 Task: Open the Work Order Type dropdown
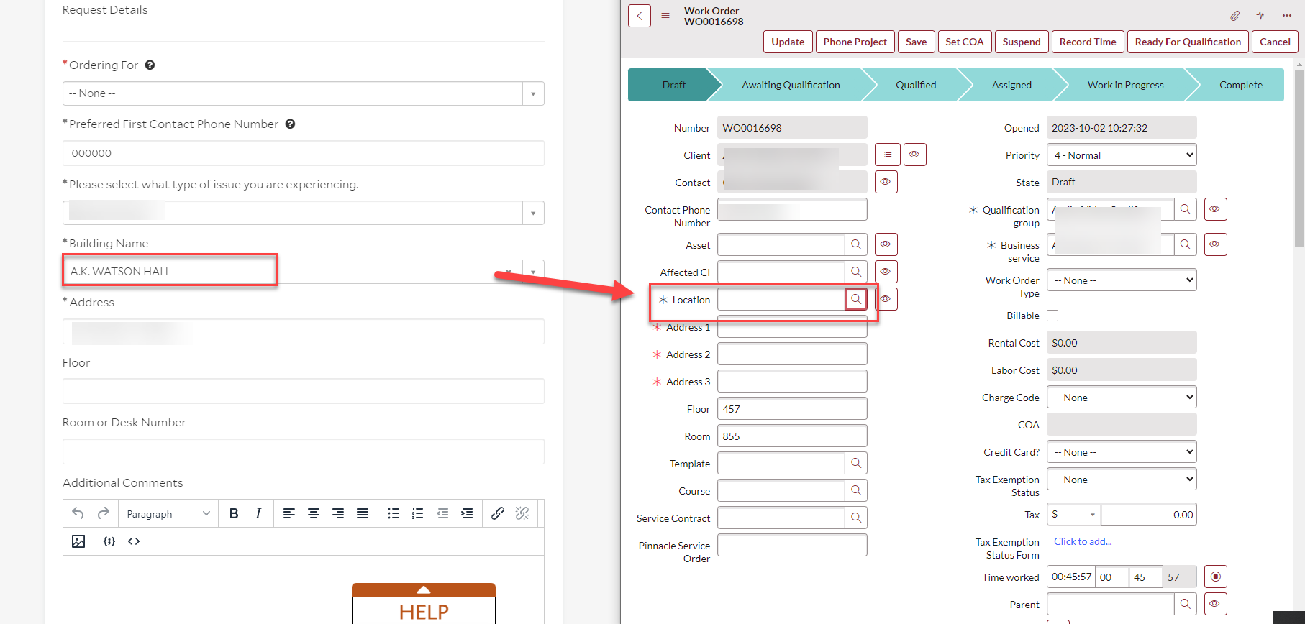click(1122, 280)
